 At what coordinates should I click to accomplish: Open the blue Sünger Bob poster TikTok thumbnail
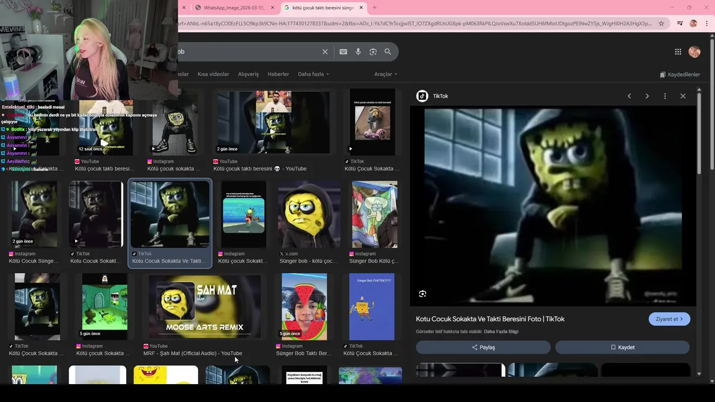(x=371, y=307)
